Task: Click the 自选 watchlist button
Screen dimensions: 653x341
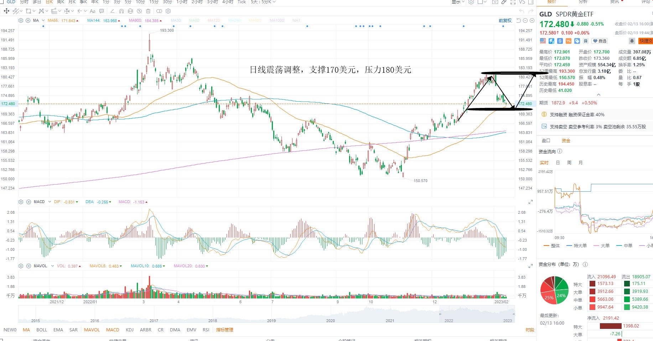Action: (600, 41)
